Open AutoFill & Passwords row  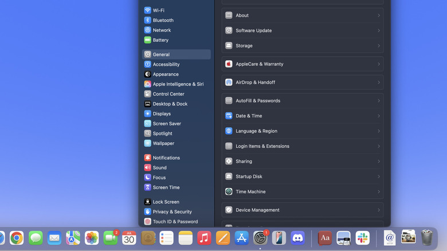point(303,101)
